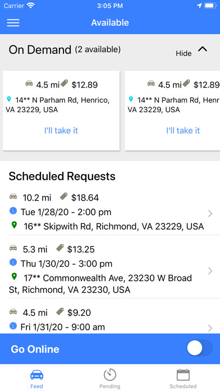This screenshot has height=391, width=220.
Task: Open the hamburger menu
Action: click(13, 22)
